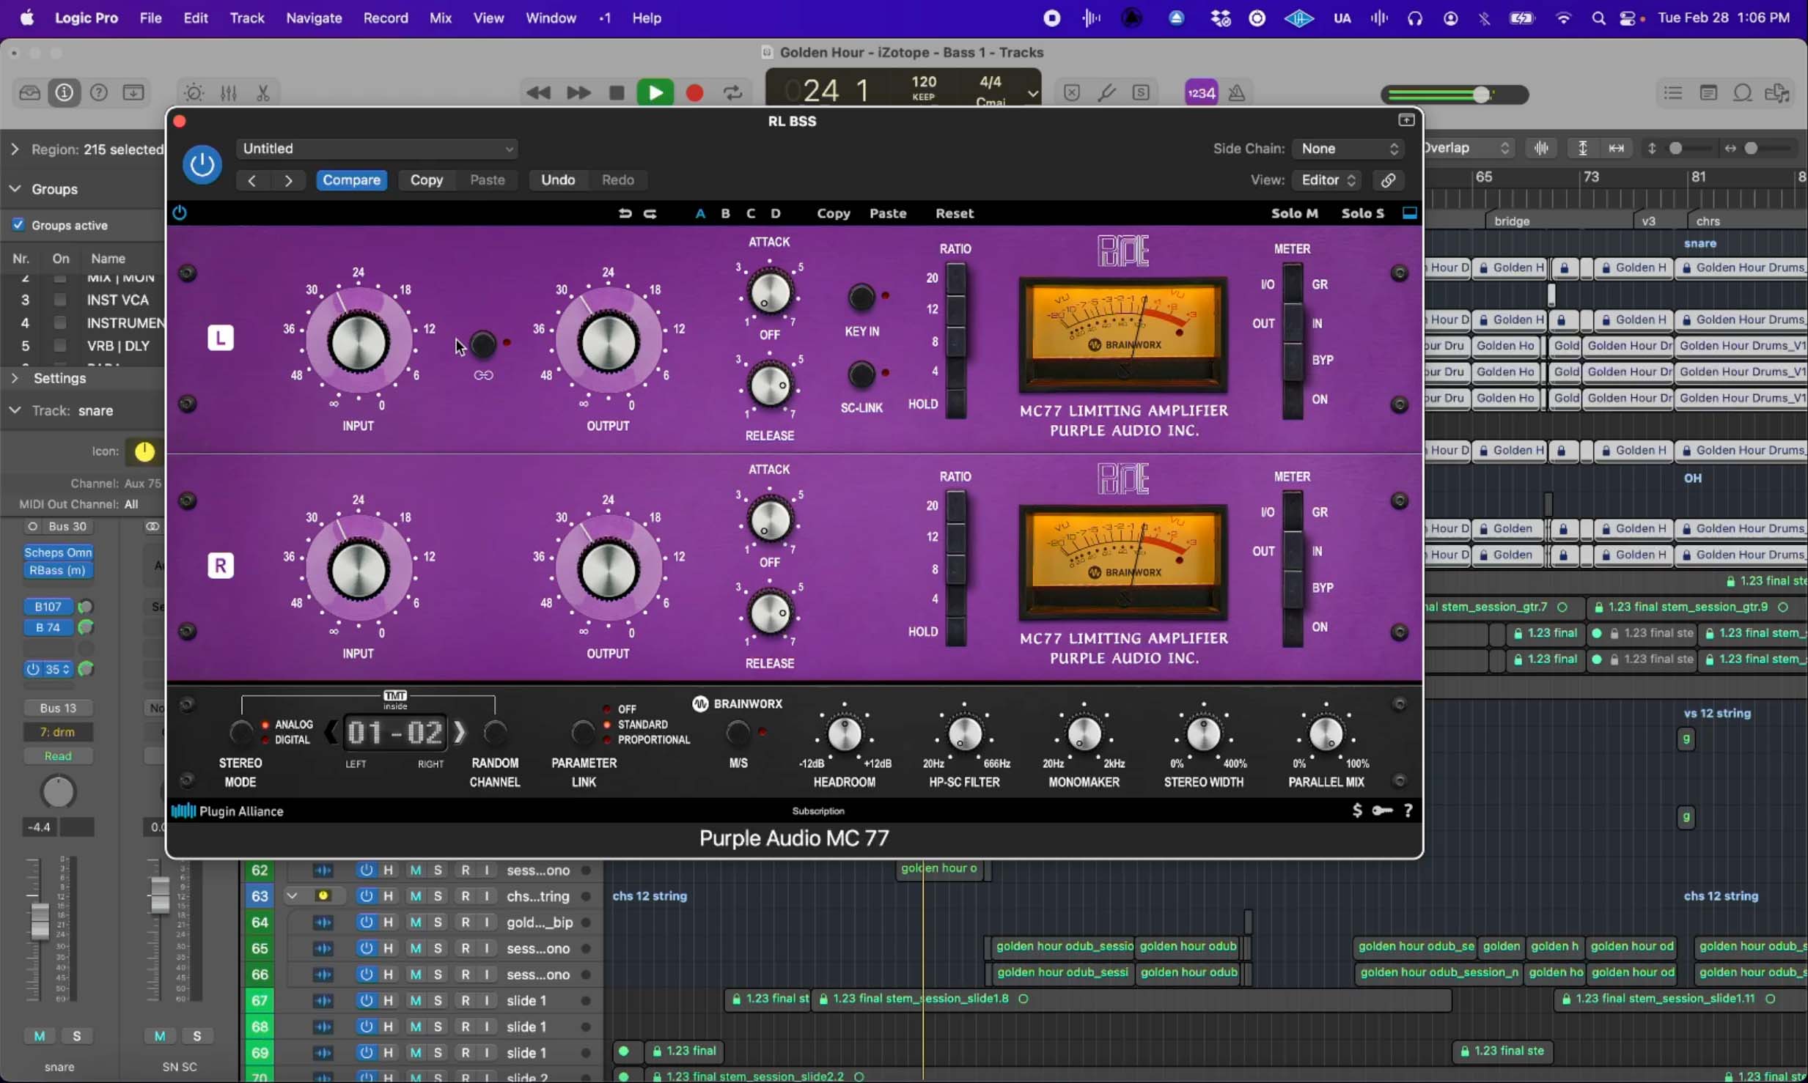Expand the Settings section
The image size is (1808, 1083).
[15, 378]
